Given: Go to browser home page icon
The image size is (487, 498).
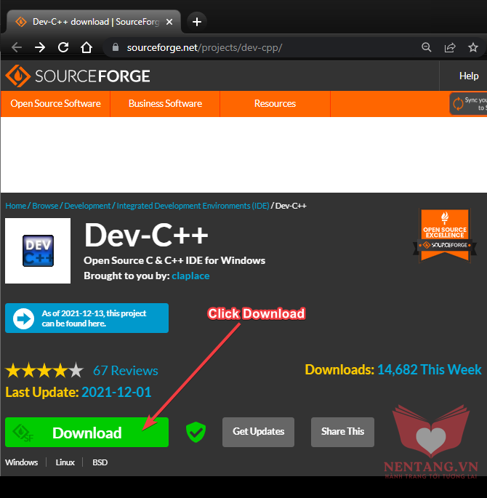Looking at the screenshot, I should pos(86,47).
